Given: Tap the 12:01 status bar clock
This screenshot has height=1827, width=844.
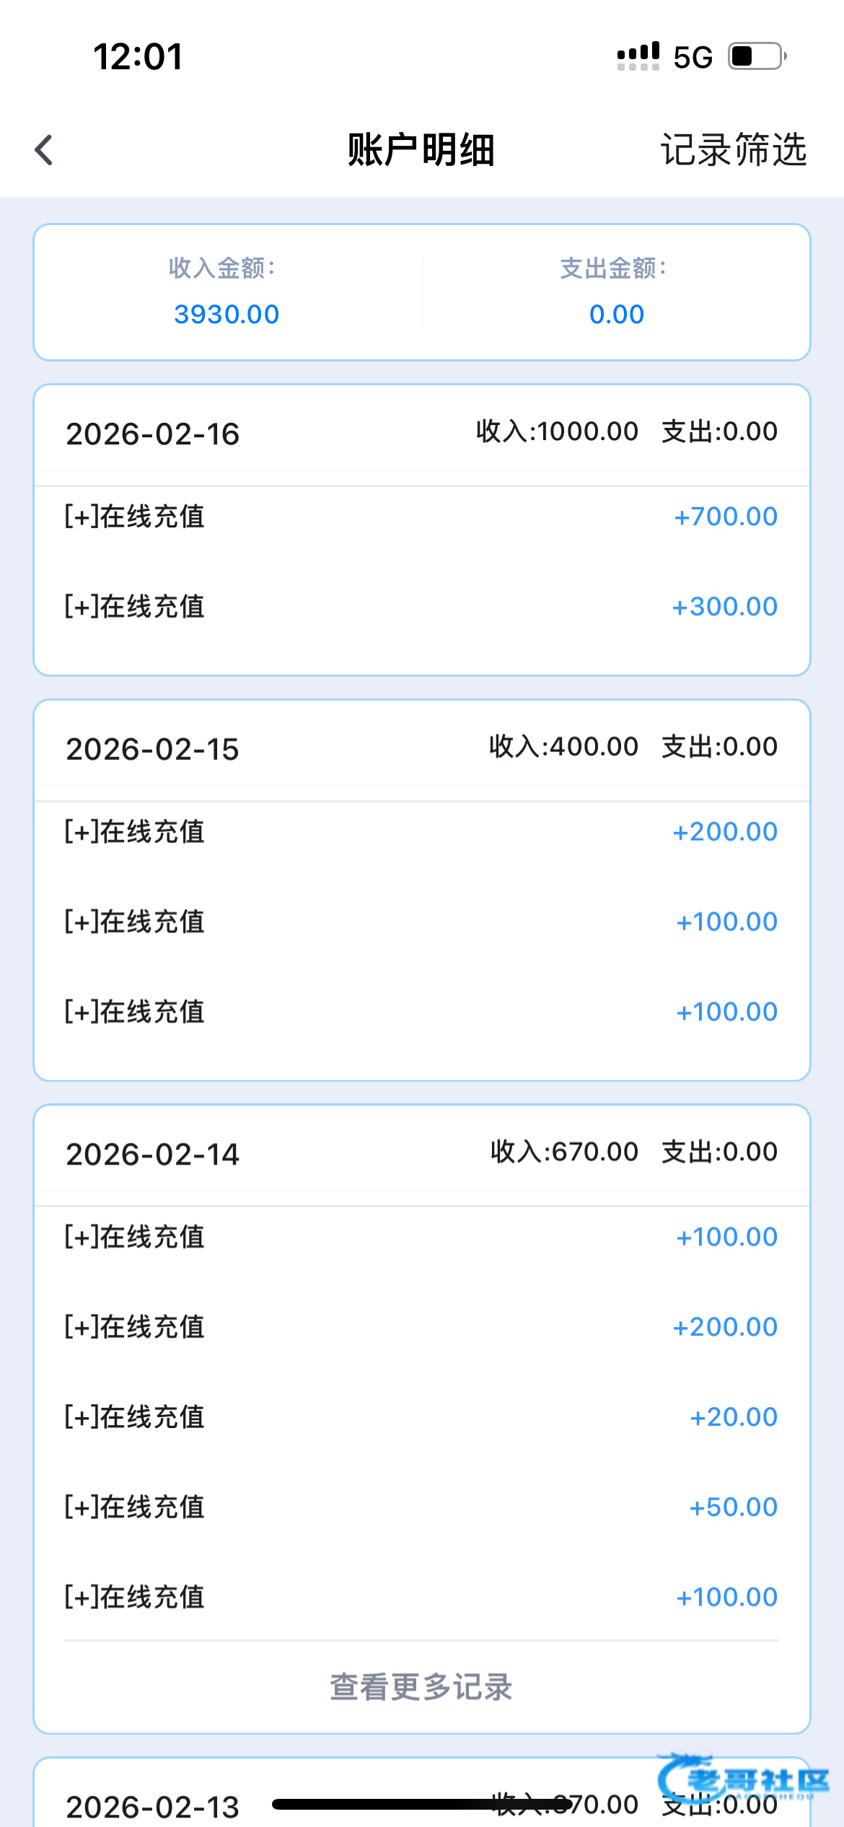Looking at the screenshot, I should (138, 57).
